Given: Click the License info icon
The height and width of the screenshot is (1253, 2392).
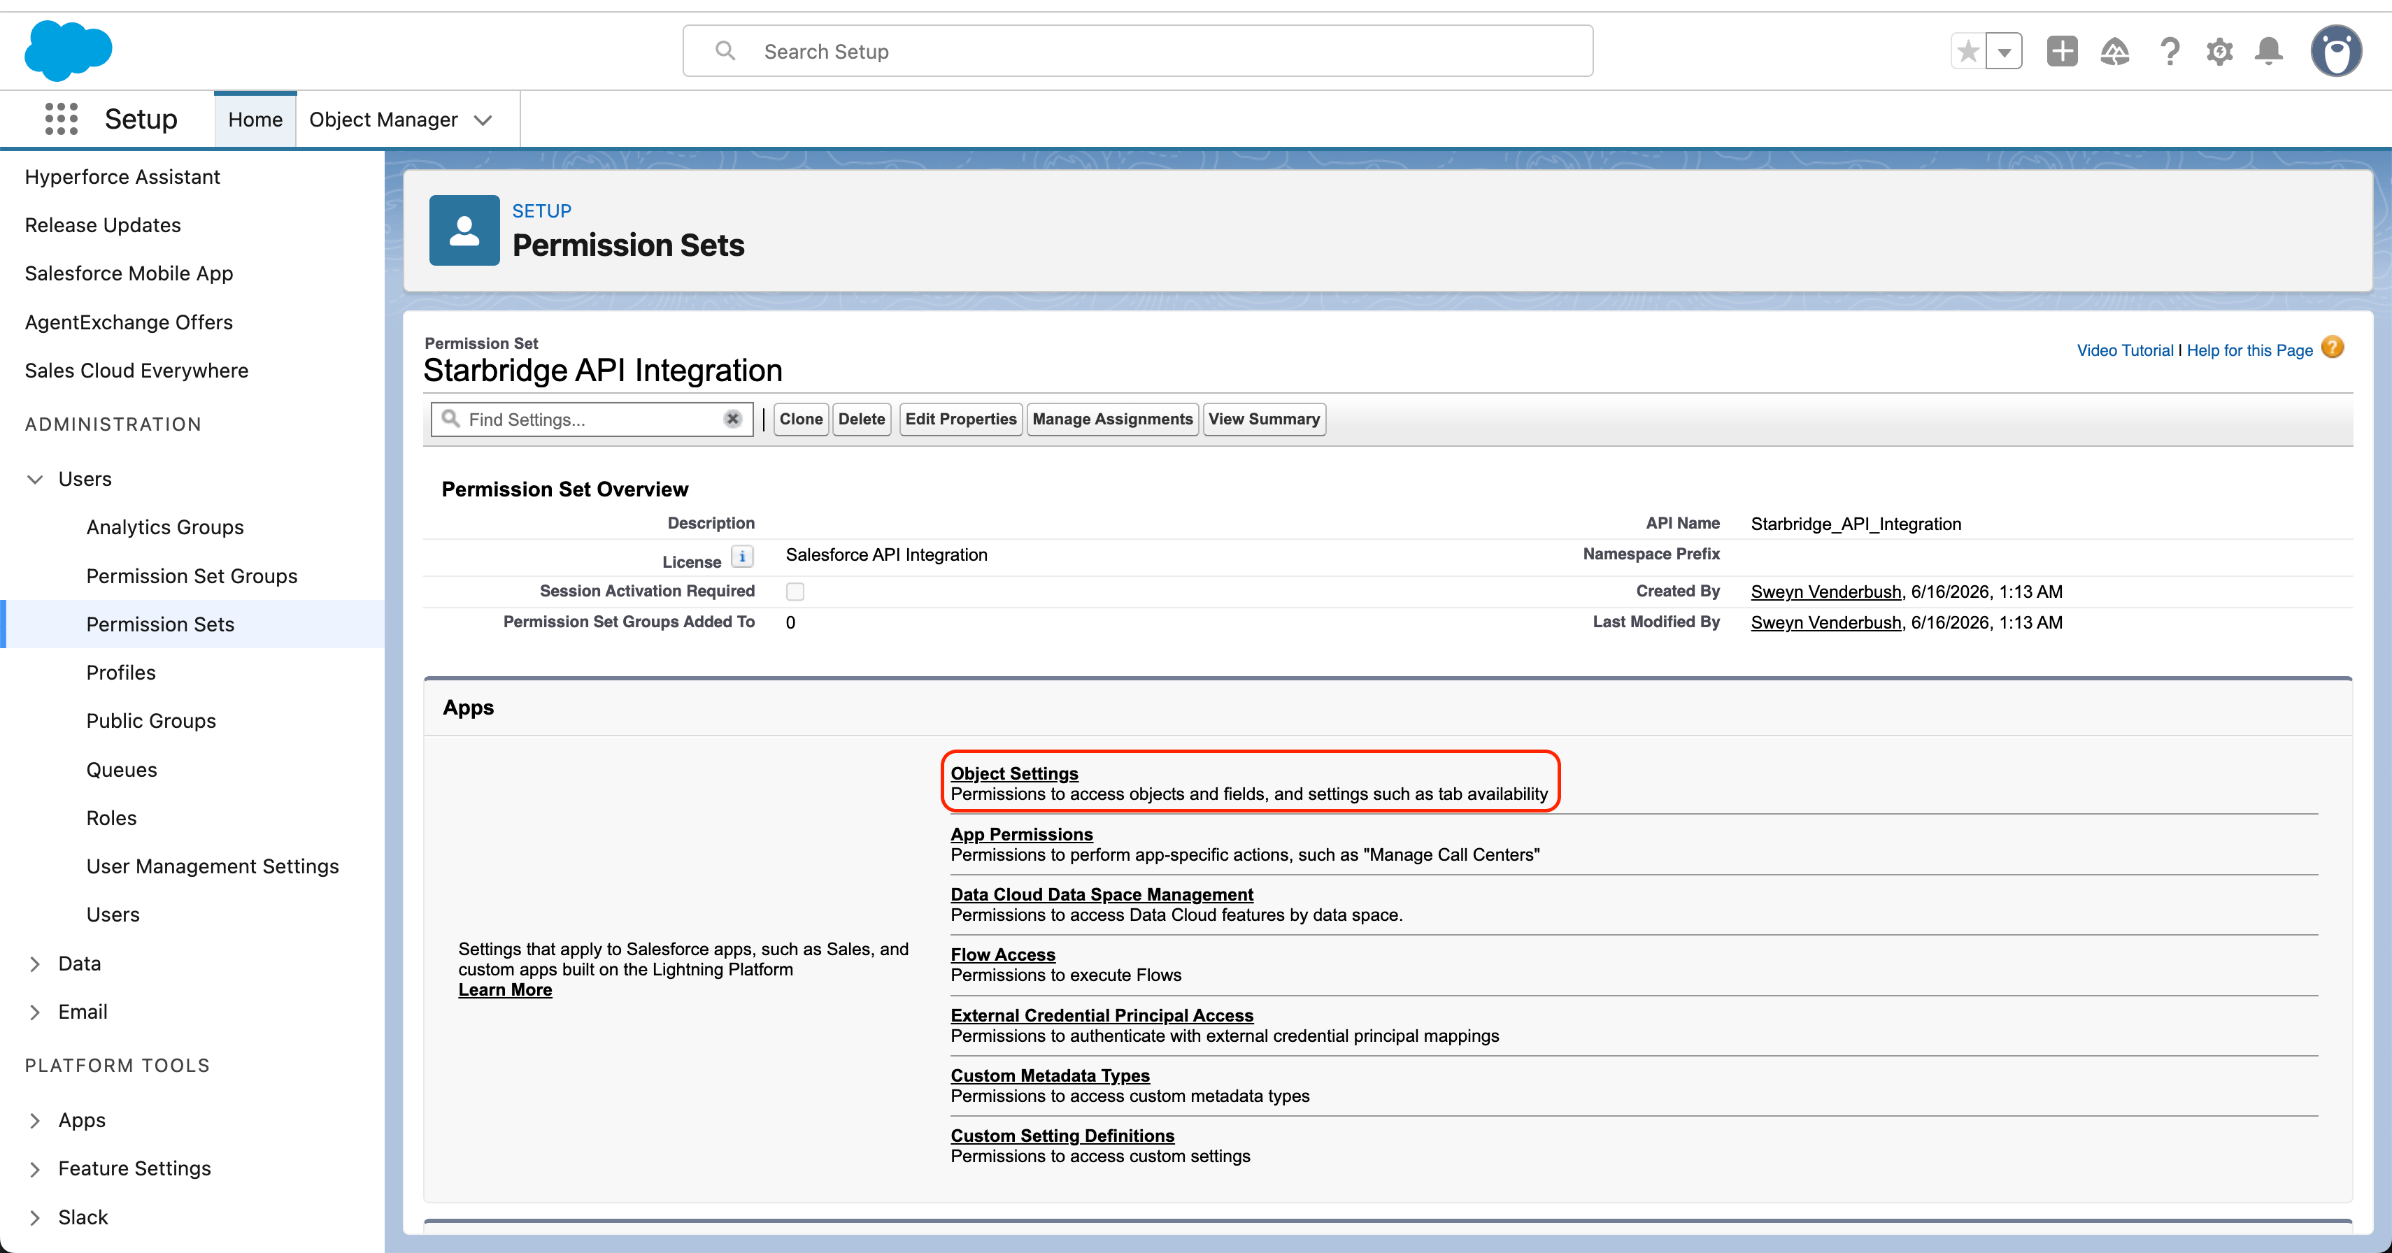Looking at the screenshot, I should (742, 557).
